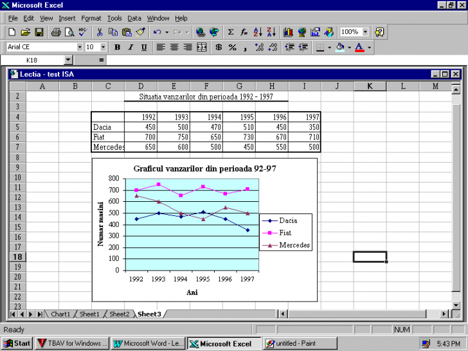
Task: Print using the printer icon
Action: tap(56, 32)
